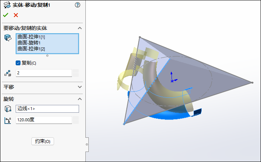Click the 边线<1> rotation reference field
The width and height of the screenshot is (261, 162).
pos(47,109)
